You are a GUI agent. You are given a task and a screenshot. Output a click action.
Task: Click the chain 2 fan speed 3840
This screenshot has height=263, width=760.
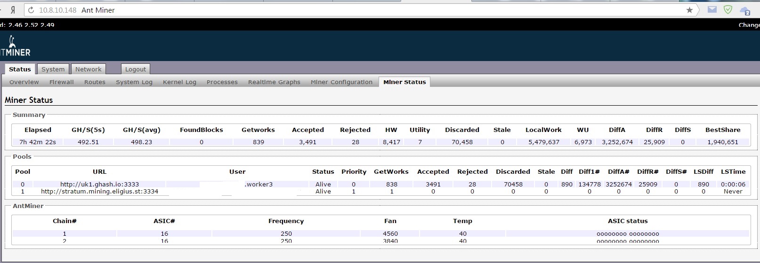click(390, 240)
